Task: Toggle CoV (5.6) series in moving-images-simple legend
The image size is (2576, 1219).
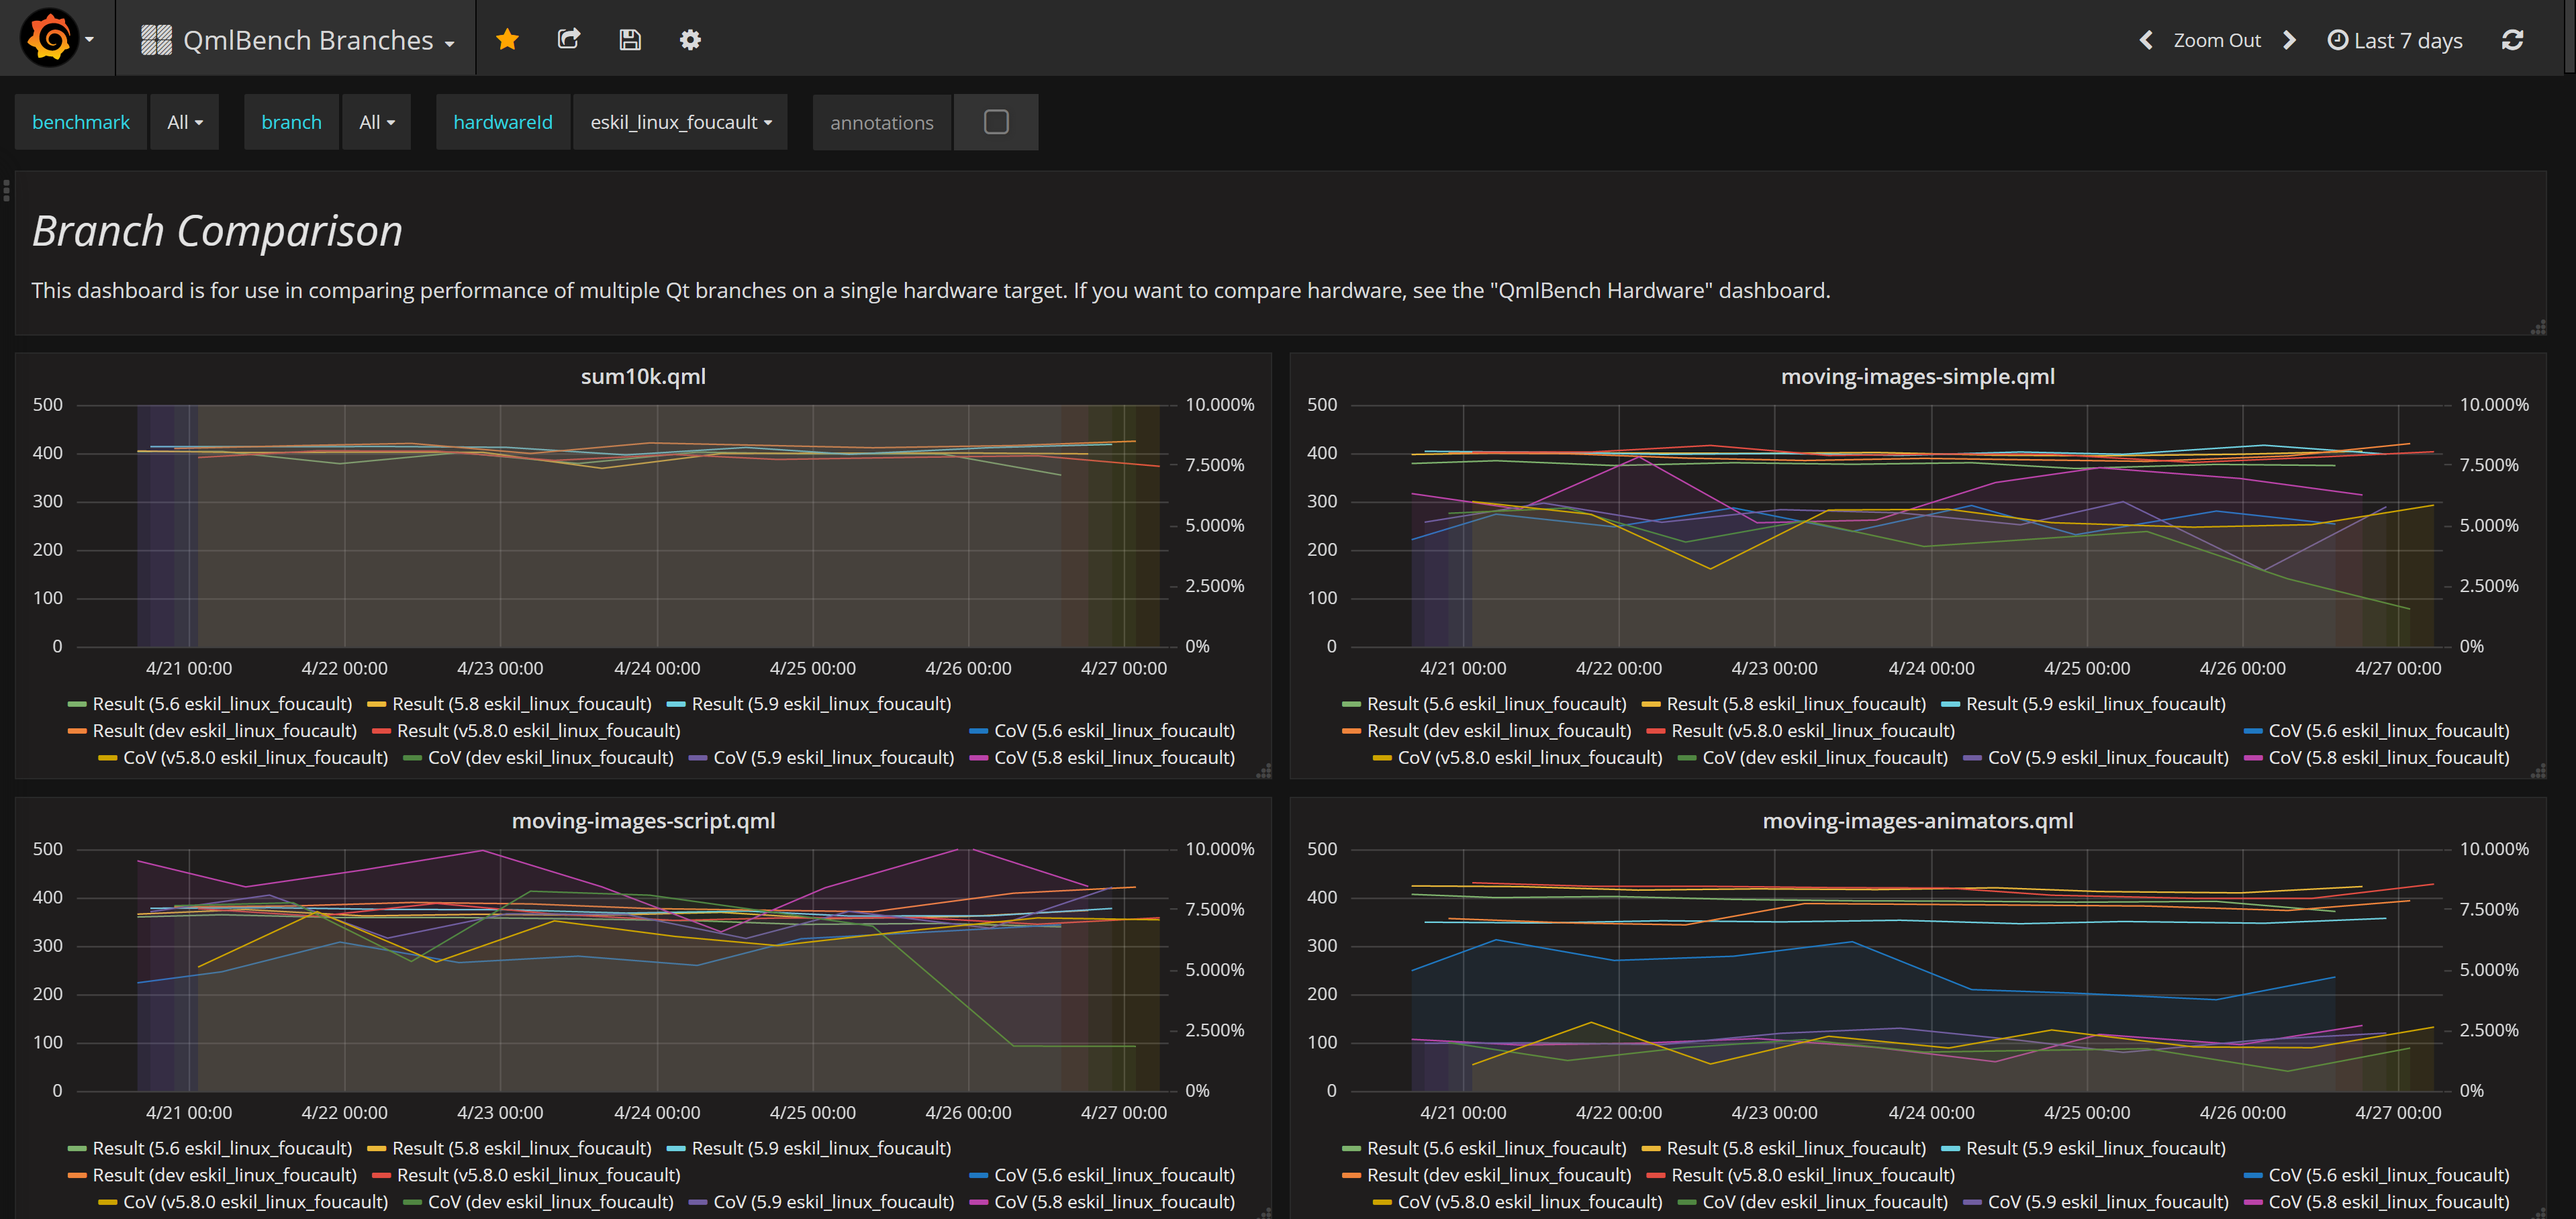Action: pyautogui.click(x=2388, y=731)
